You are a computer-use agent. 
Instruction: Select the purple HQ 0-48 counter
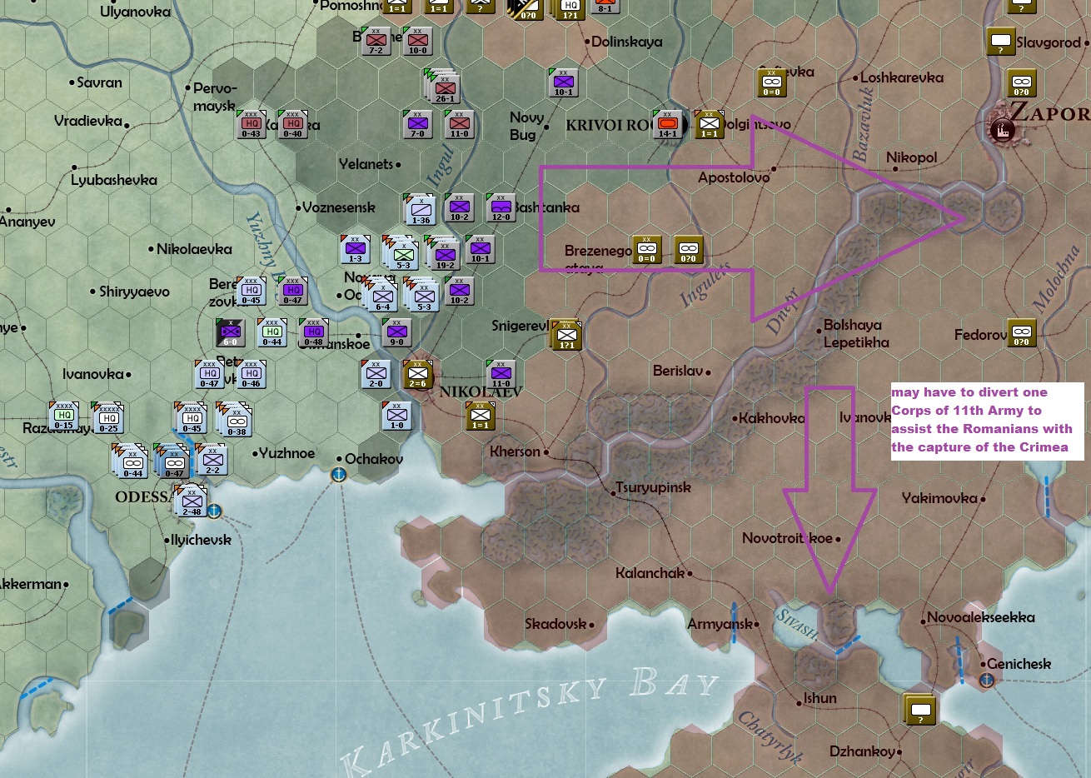tap(314, 332)
